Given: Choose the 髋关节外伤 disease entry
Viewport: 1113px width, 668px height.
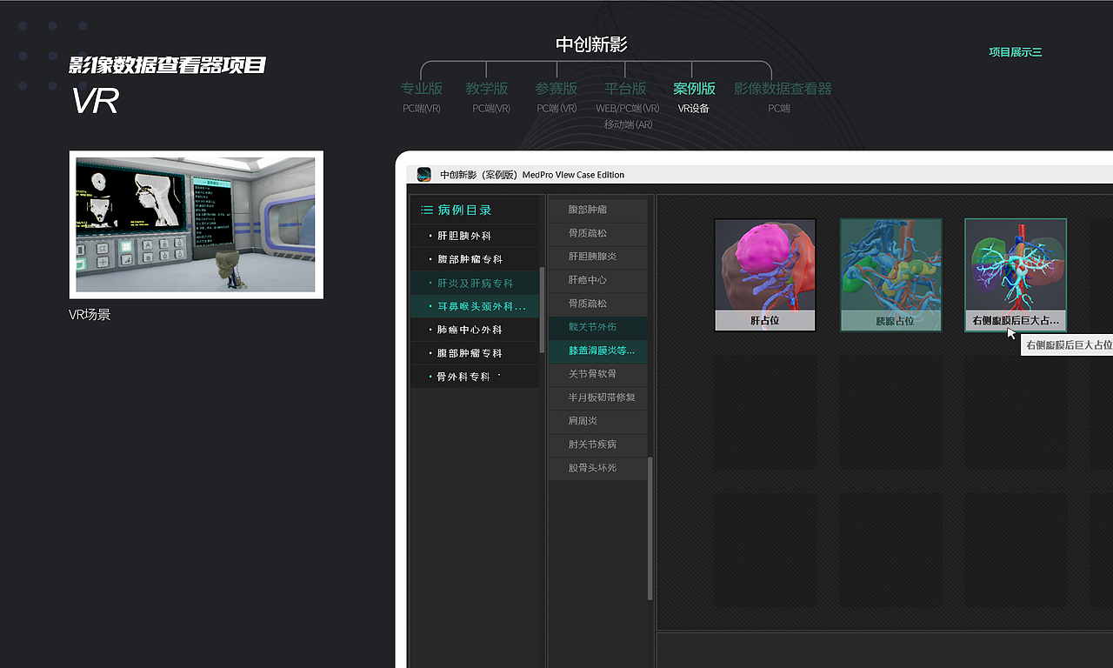Looking at the screenshot, I should [x=598, y=327].
